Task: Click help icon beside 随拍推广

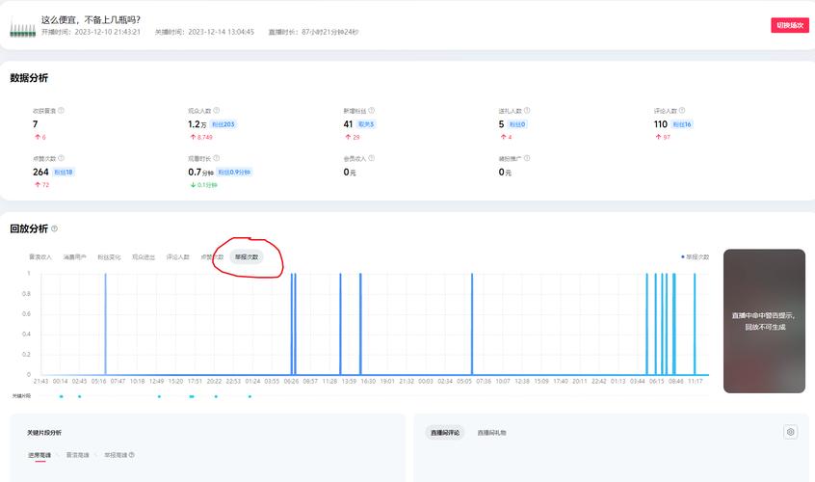Action: point(527,158)
